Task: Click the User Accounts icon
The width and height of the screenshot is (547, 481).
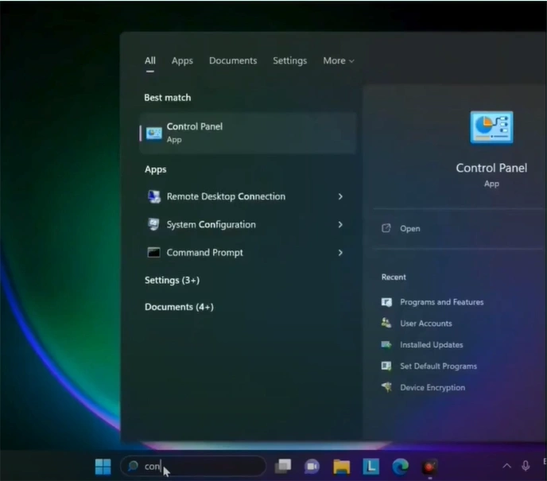Action: [386, 323]
